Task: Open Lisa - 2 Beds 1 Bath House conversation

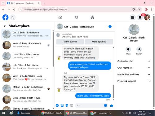Action: [26, 56]
